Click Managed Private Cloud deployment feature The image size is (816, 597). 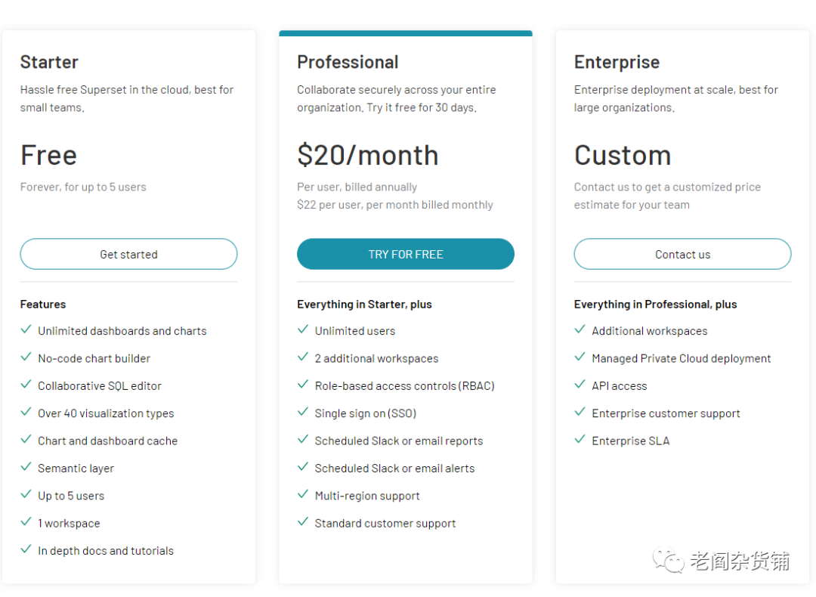coord(681,358)
